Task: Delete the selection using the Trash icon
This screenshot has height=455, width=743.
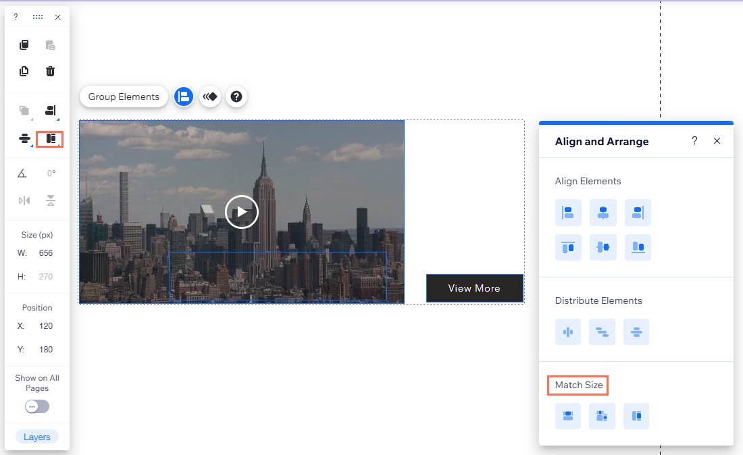Action: click(51, 71)
